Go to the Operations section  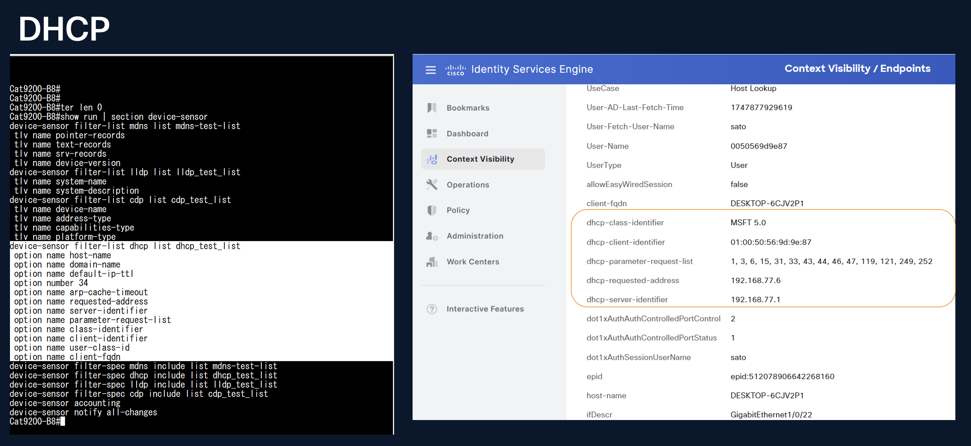click(x=468, y=185)
